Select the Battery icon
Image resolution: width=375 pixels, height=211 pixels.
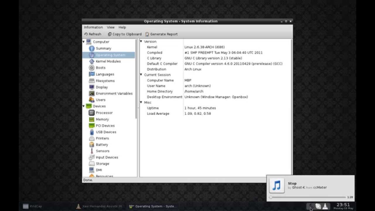tap(92, 144)
